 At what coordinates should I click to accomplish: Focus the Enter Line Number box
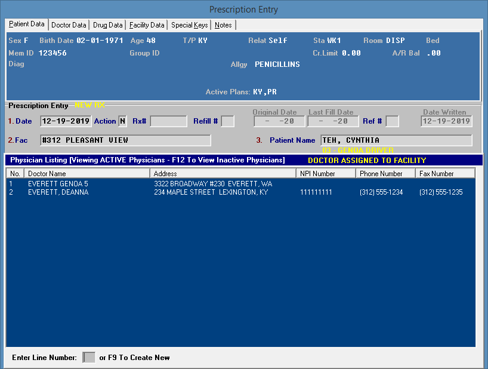point(89,358)
